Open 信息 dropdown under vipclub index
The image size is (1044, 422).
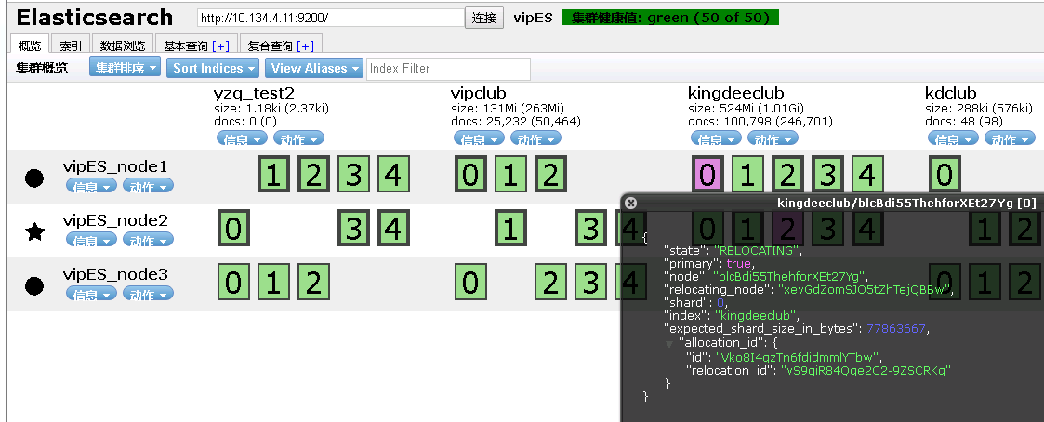point(479,138)
